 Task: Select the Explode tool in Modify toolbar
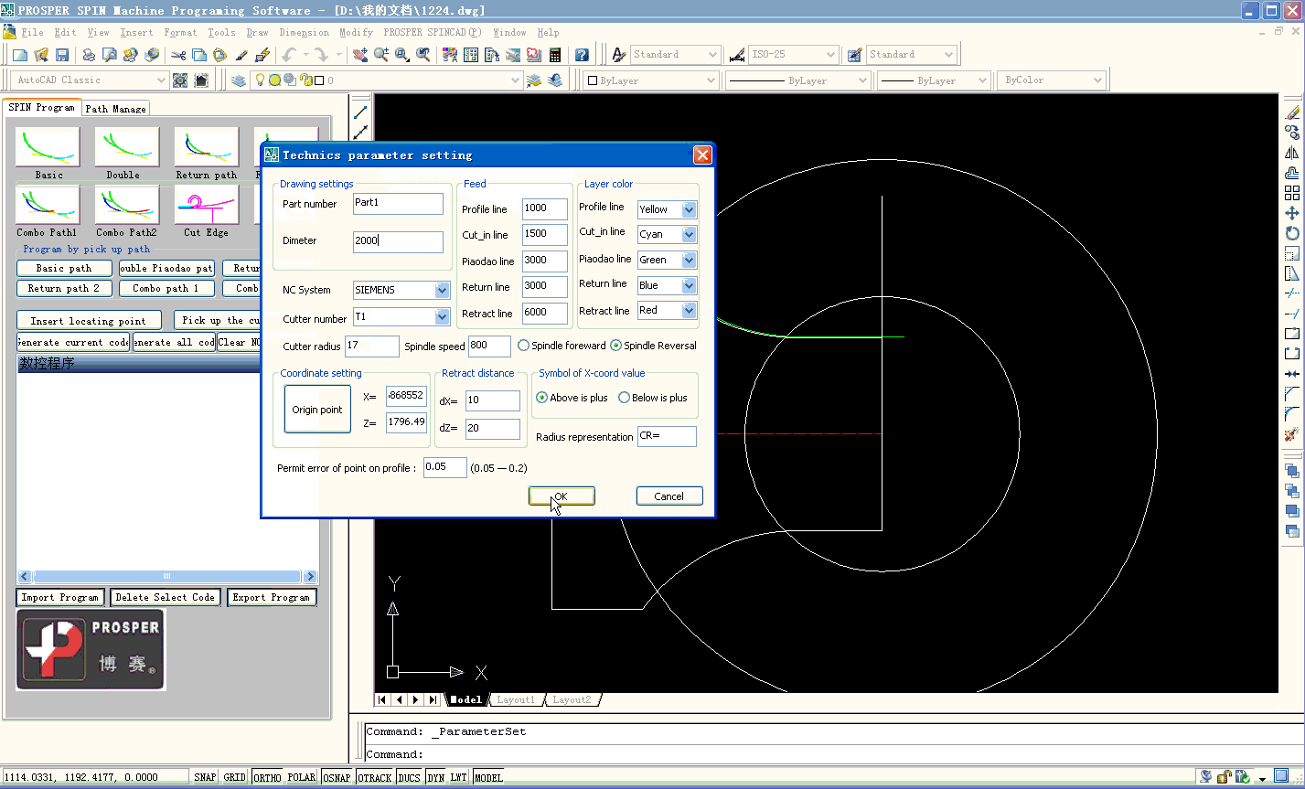pyautogui.click(x=1292, y=434)
